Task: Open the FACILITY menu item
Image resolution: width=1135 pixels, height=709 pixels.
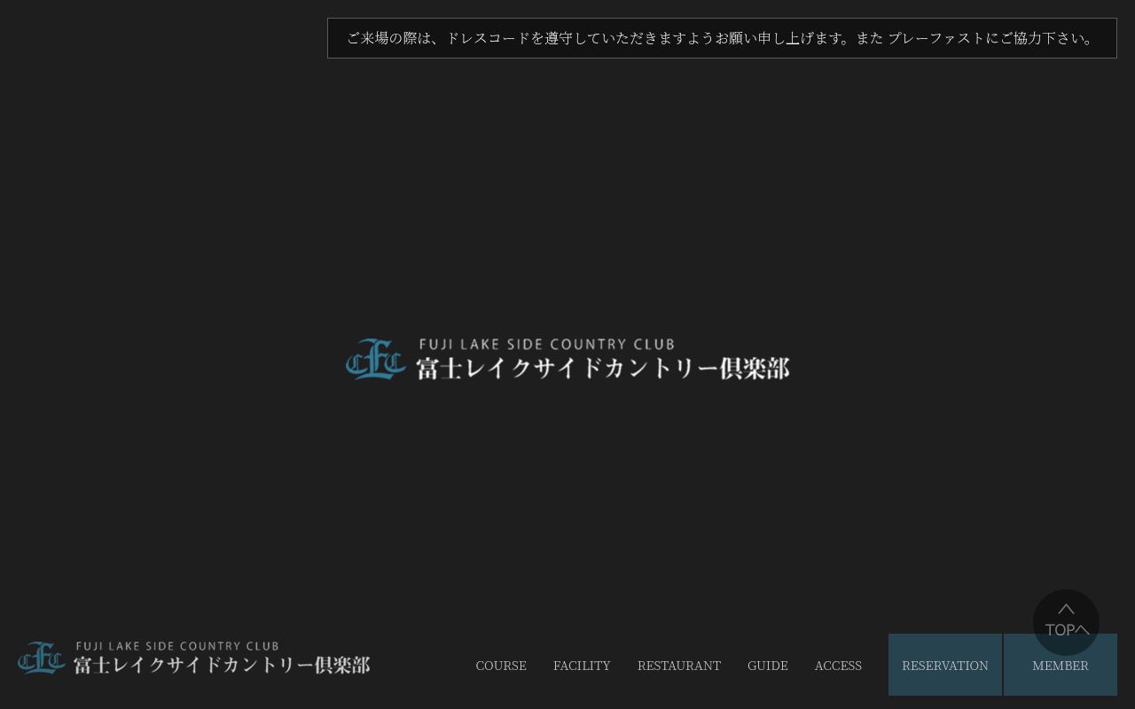Action: click(582, 666)
